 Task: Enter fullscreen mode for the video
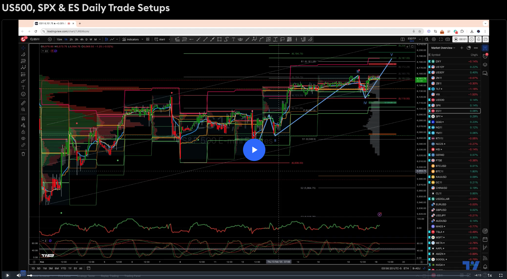coord(501,275)
